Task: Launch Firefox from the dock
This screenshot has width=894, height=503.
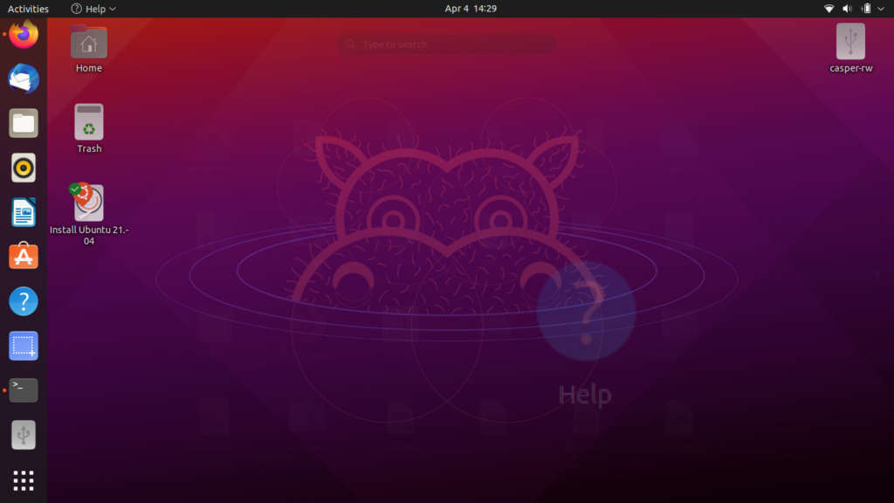Action: coord(24,34)
